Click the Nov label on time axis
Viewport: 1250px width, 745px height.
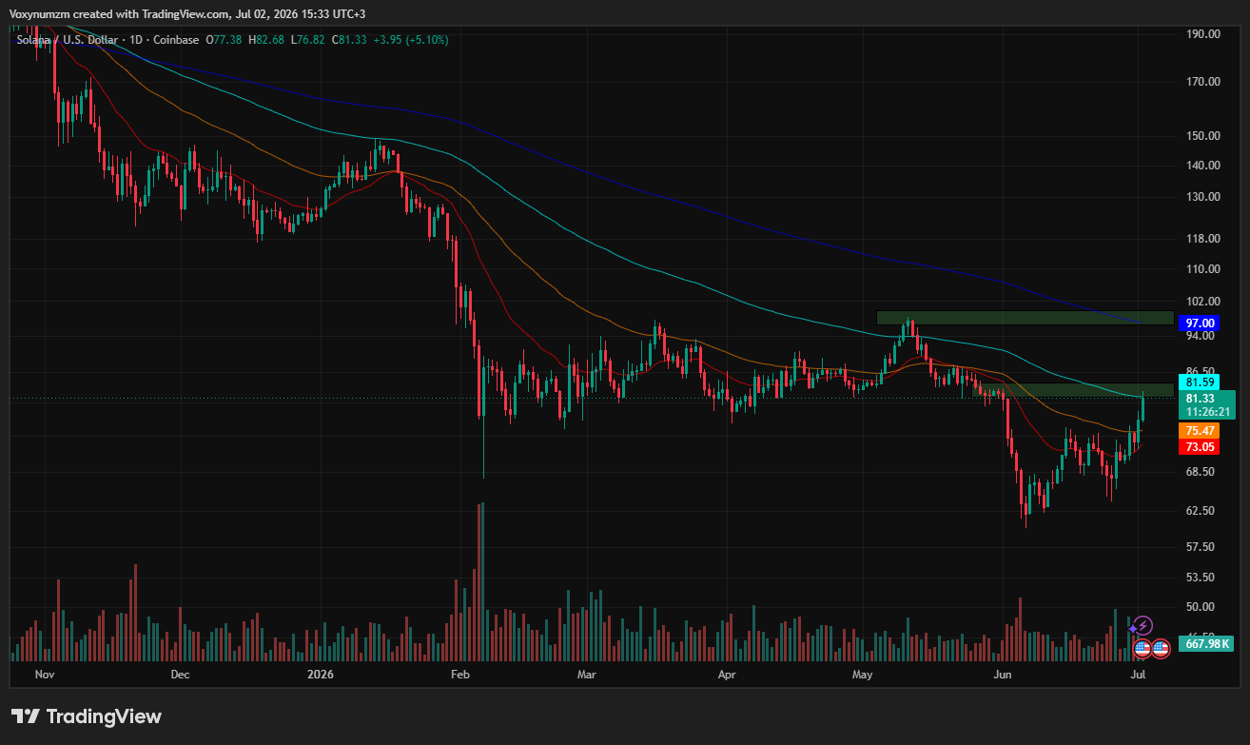[45, 675]
